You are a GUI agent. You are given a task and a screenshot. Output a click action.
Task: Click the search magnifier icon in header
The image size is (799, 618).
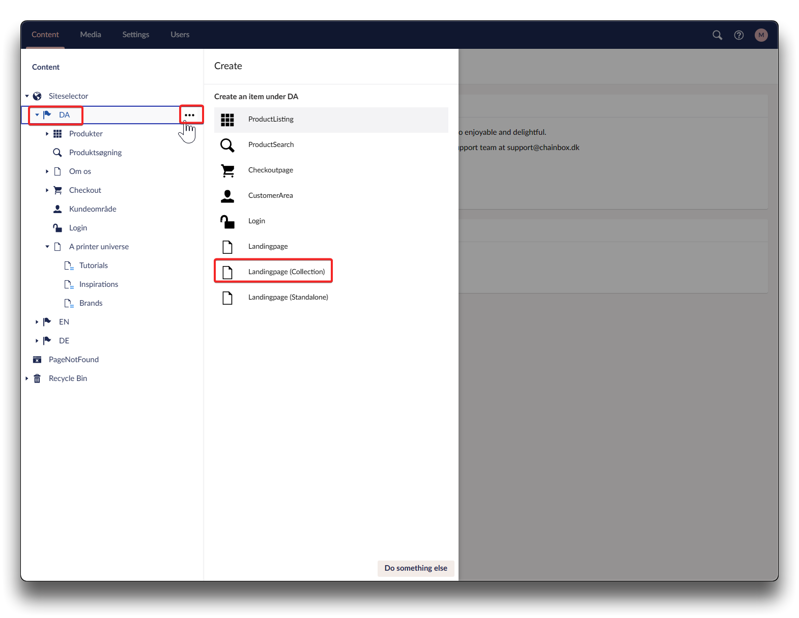tap(717, 35)
